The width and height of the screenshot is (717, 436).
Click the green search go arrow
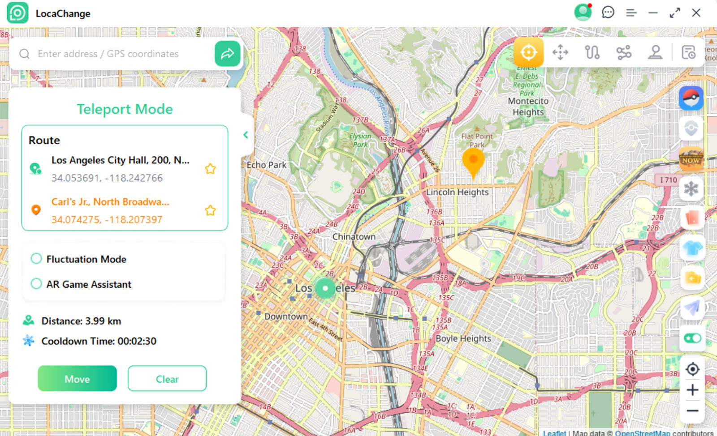228,54
